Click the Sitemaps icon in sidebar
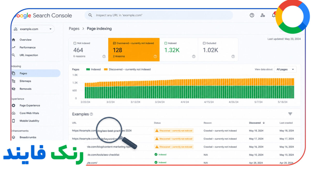313x171 pixels. [x=13, y=81]
